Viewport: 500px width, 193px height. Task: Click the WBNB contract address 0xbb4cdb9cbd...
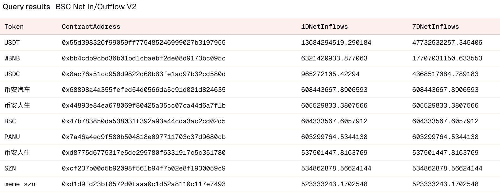(144, 58)
